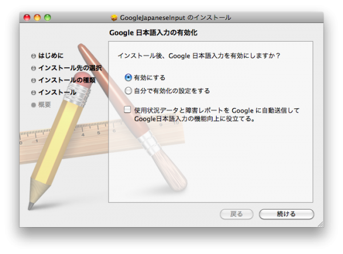Click the 続ける button
343x254 pixels.
pos(286,214)
